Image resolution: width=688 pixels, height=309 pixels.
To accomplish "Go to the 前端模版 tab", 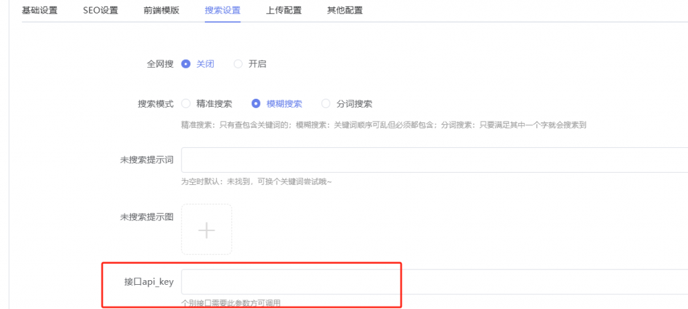I will 161,11.
